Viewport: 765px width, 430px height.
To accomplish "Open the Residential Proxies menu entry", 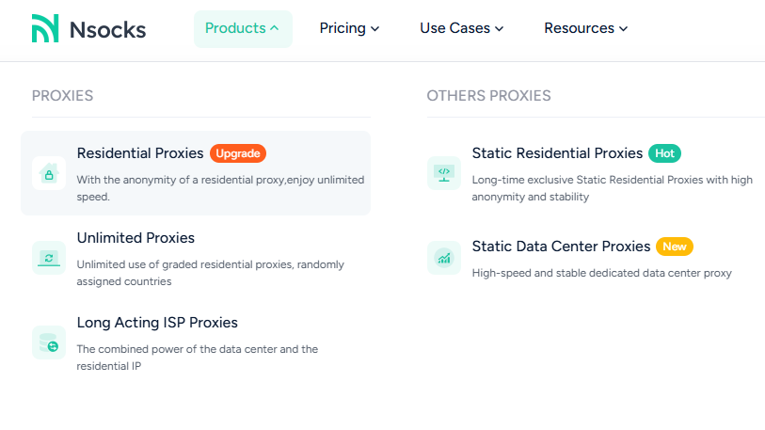I will pyautogui.click(x=140, y=153).
